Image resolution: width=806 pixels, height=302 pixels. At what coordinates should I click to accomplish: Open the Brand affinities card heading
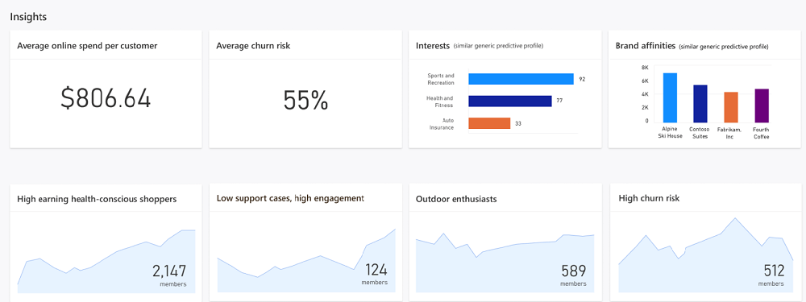[646, 46]
